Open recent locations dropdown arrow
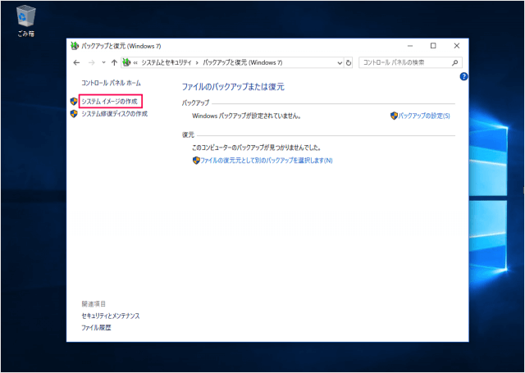The width and height of the screenshot is (525, 373). [x=103, y=62]
